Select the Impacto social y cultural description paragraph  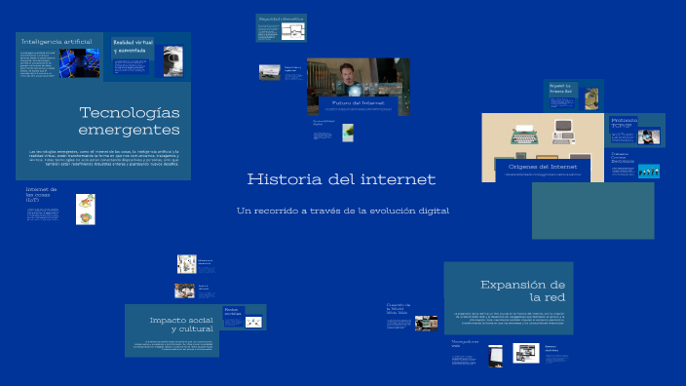pyautogui.click(x=172, y=345)
